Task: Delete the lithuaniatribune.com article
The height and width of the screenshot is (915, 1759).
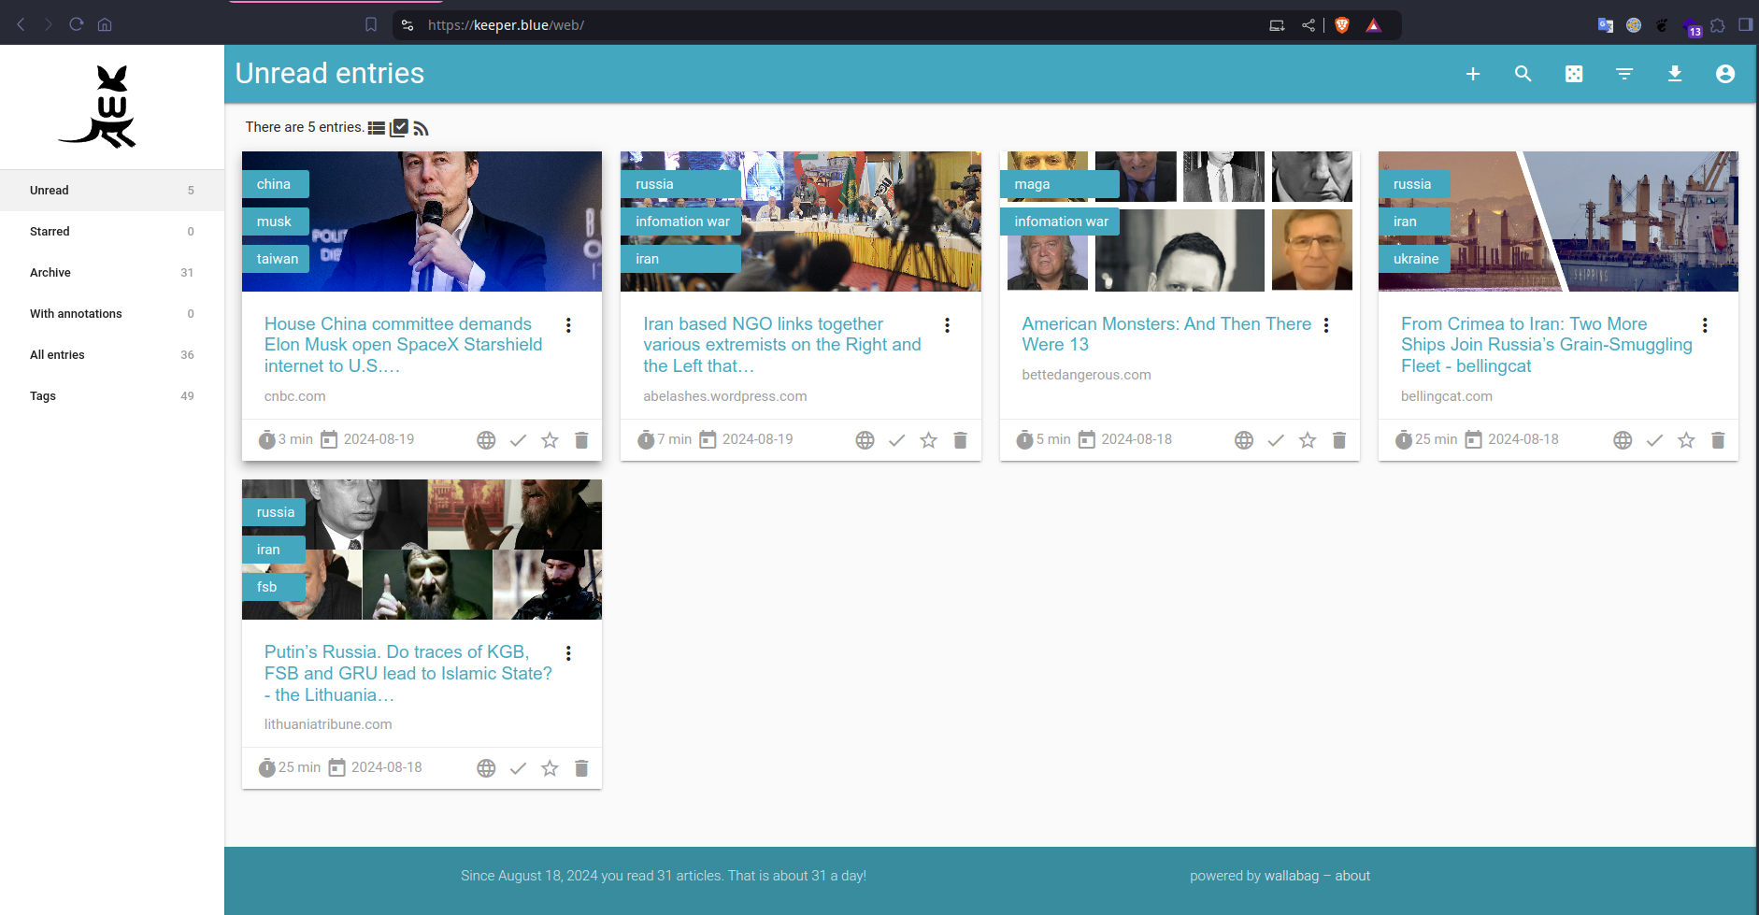Action: 581,768
